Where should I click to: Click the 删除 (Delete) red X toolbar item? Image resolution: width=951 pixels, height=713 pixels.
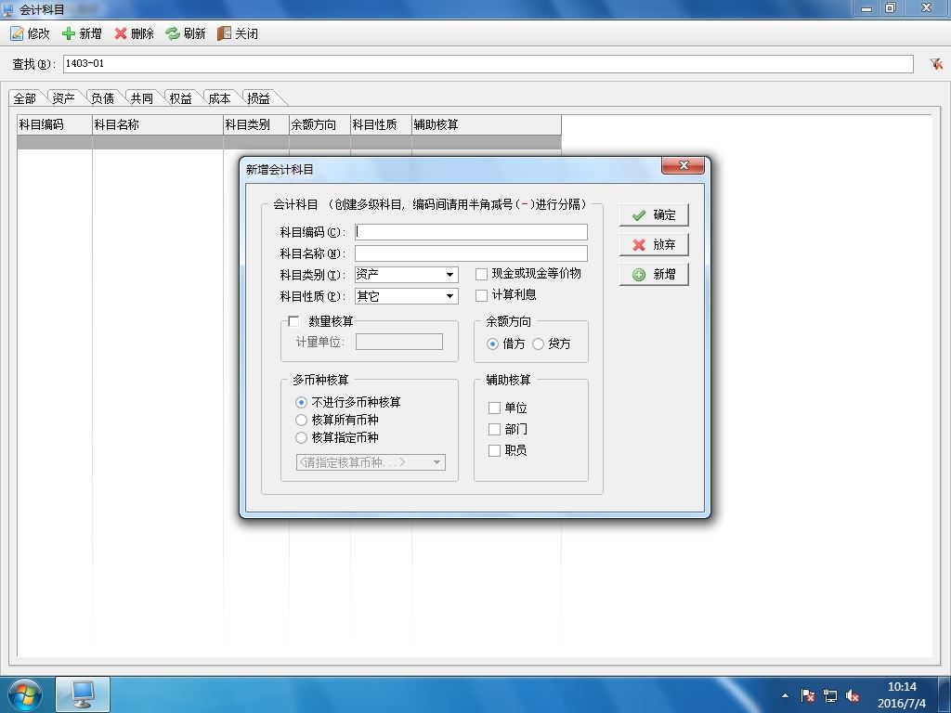(x=134, y=33)
